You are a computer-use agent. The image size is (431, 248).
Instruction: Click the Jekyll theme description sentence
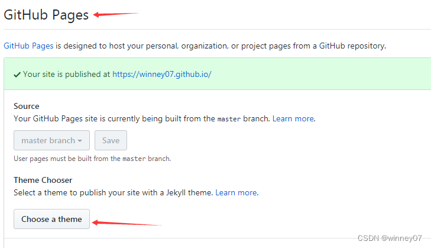coord(112,192)
